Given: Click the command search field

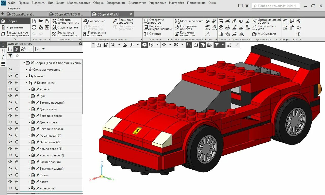Looking at the screenshot, I should (x=276, y=6).
